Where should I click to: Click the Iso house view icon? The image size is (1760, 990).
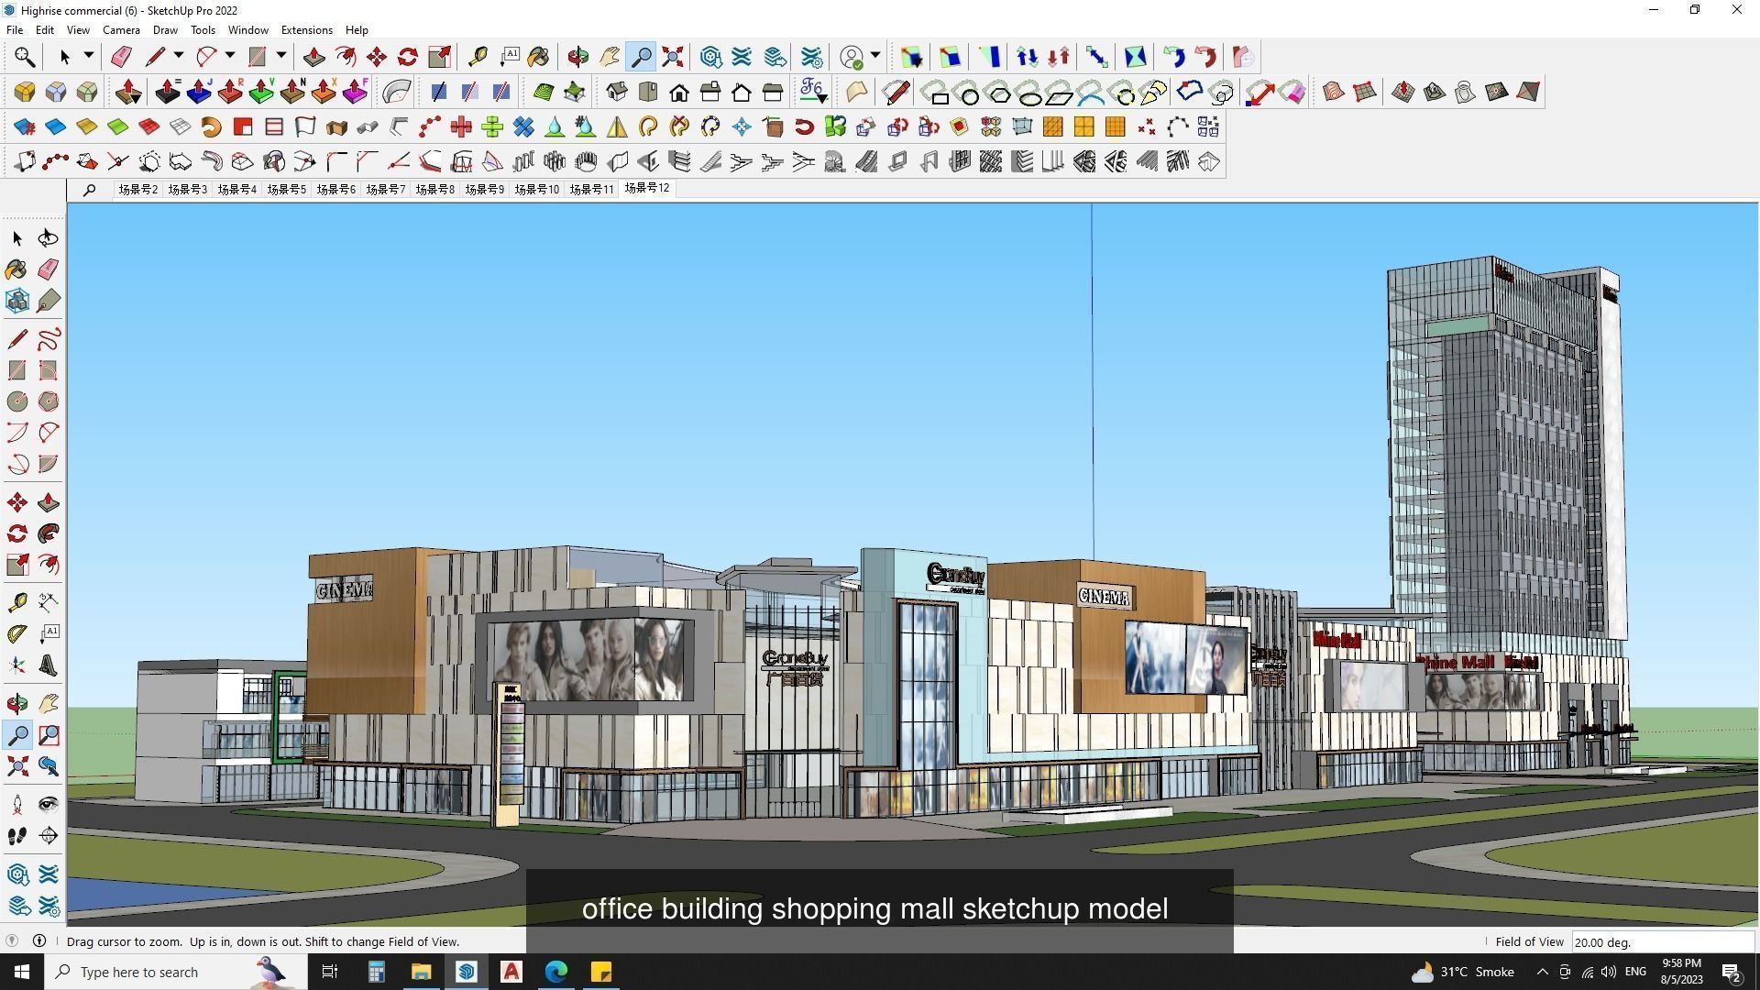pos(617,92)
